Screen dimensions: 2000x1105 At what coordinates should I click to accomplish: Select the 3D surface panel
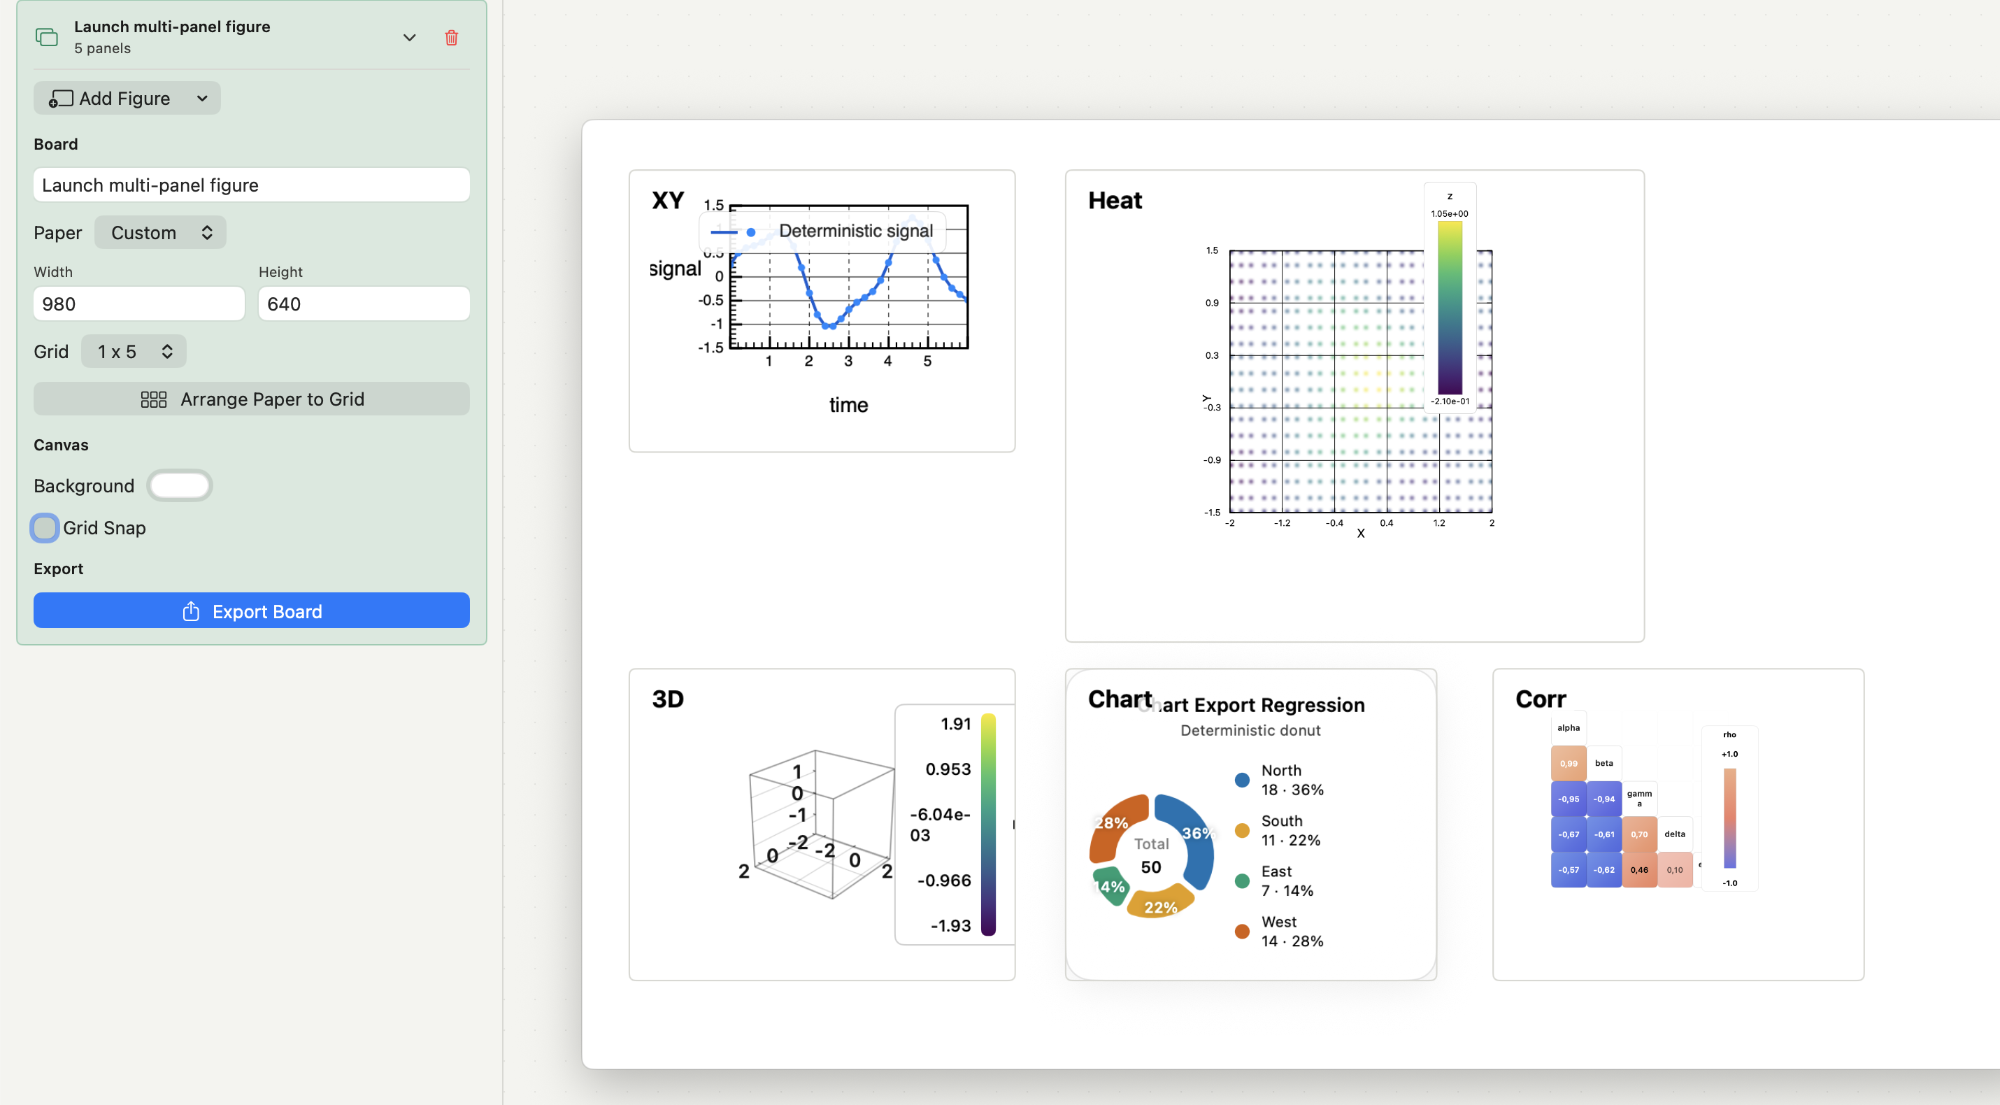822,824
